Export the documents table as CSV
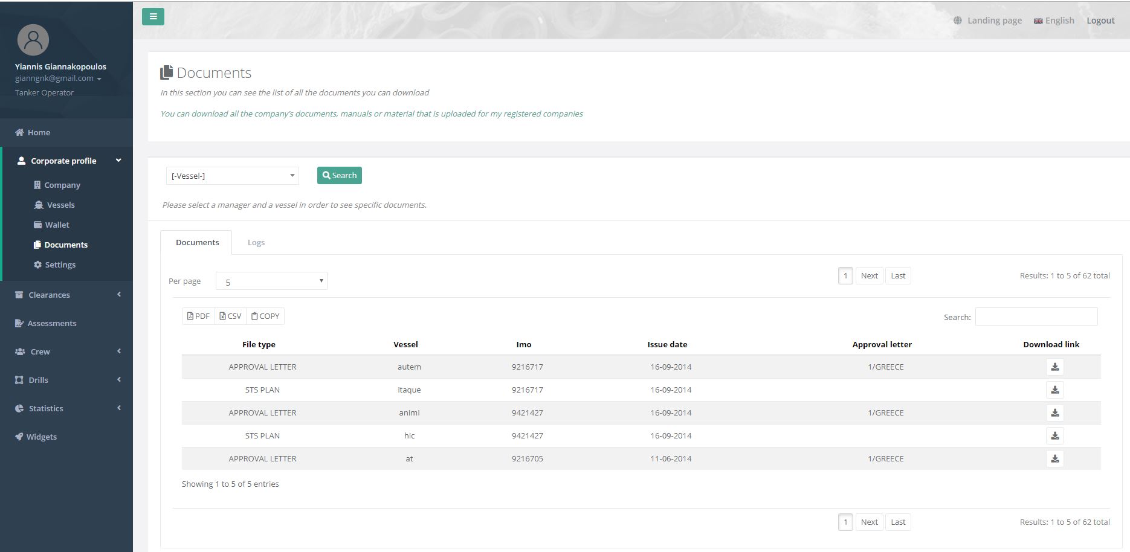 tap(230, 316)
